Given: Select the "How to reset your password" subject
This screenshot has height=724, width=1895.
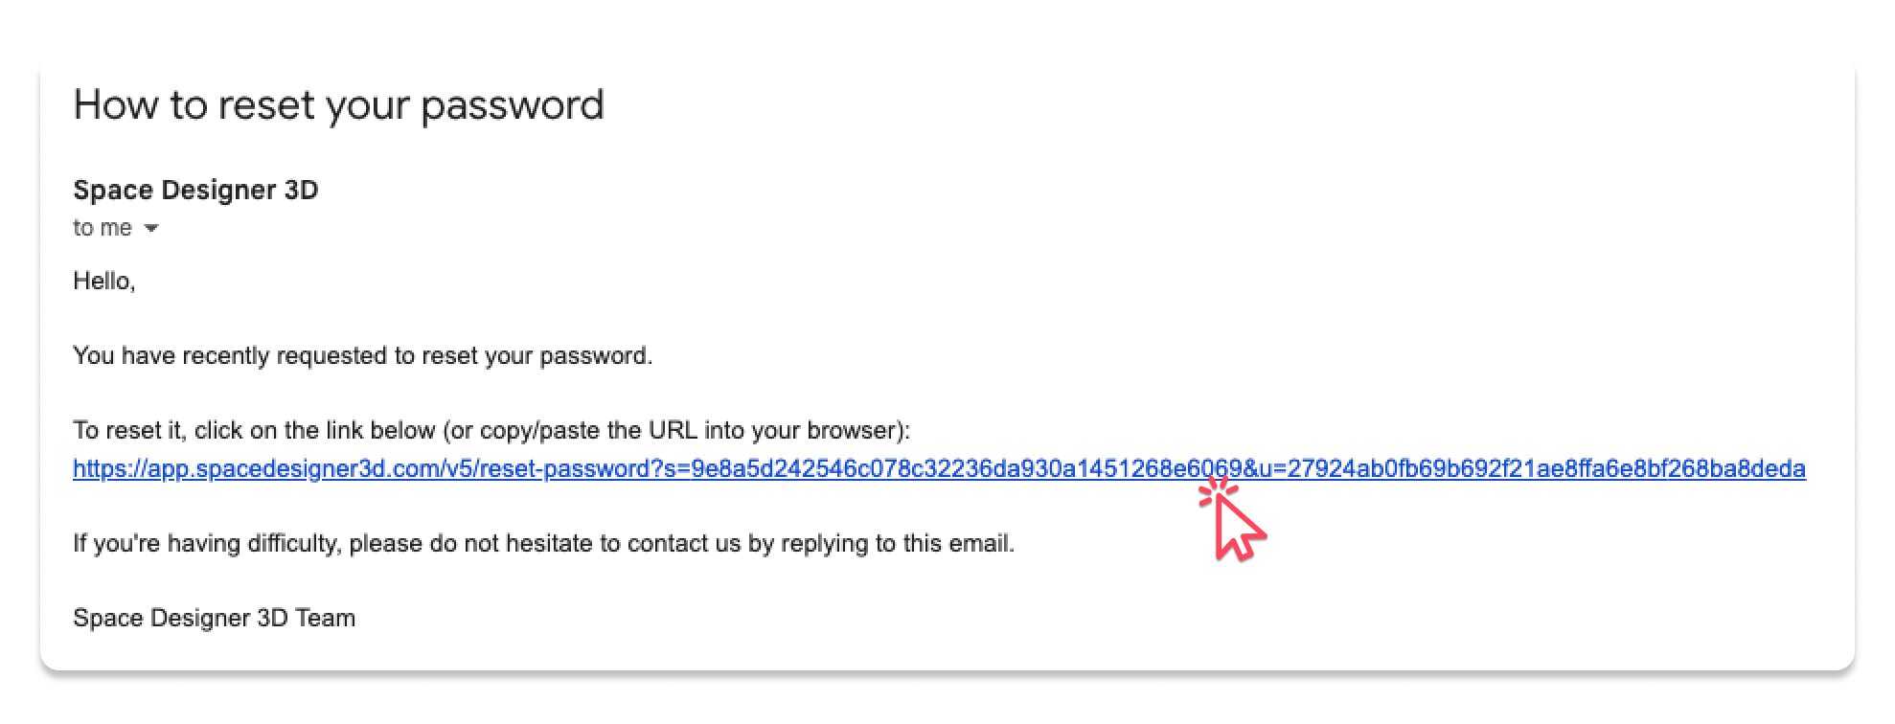Looking at the screenshot, I should pyautogui.click(x=338, y=105).
